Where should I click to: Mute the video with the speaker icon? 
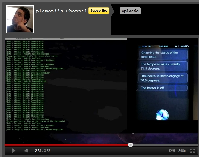[26, 151]
